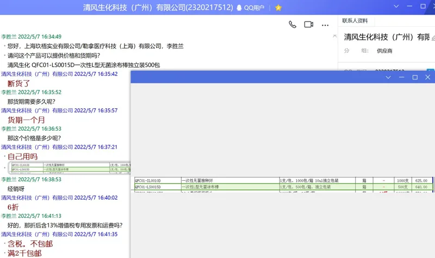Click the message 那这个价格是多少呢?
Viewport: 435px width, 258px height.
pyautogui.click(x=34, y=138)
